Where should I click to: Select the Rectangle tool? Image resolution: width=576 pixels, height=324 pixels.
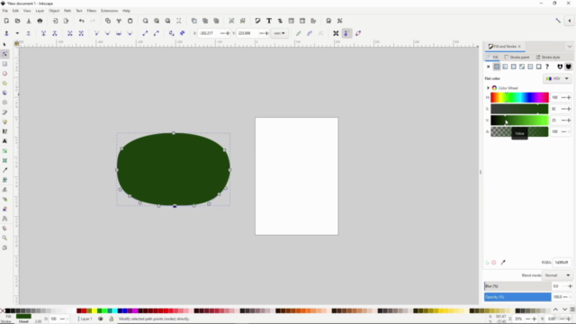tap(4, 64)
